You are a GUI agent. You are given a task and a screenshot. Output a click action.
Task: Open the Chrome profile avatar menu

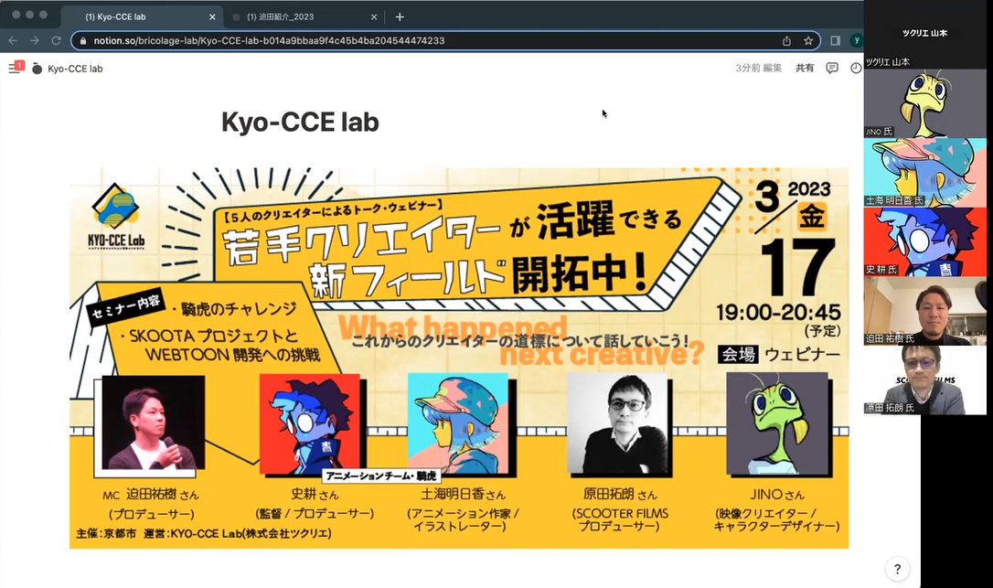[856, 41]
